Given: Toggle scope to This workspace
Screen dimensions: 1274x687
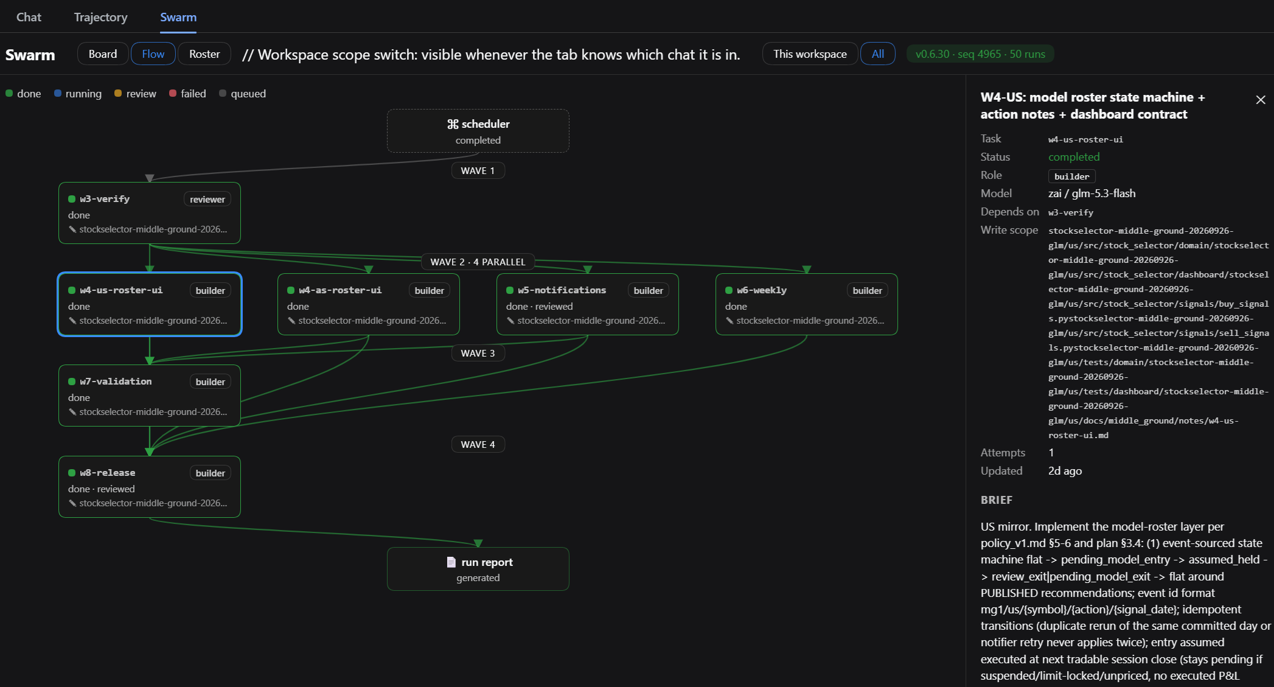Looking at the screenshot, I should click(x=810, y=54).
